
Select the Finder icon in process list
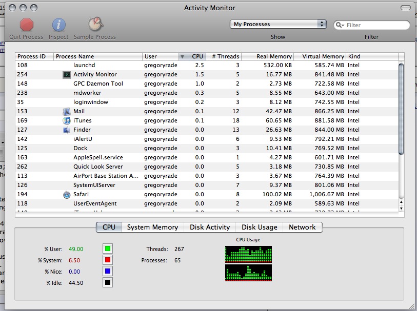66,130
